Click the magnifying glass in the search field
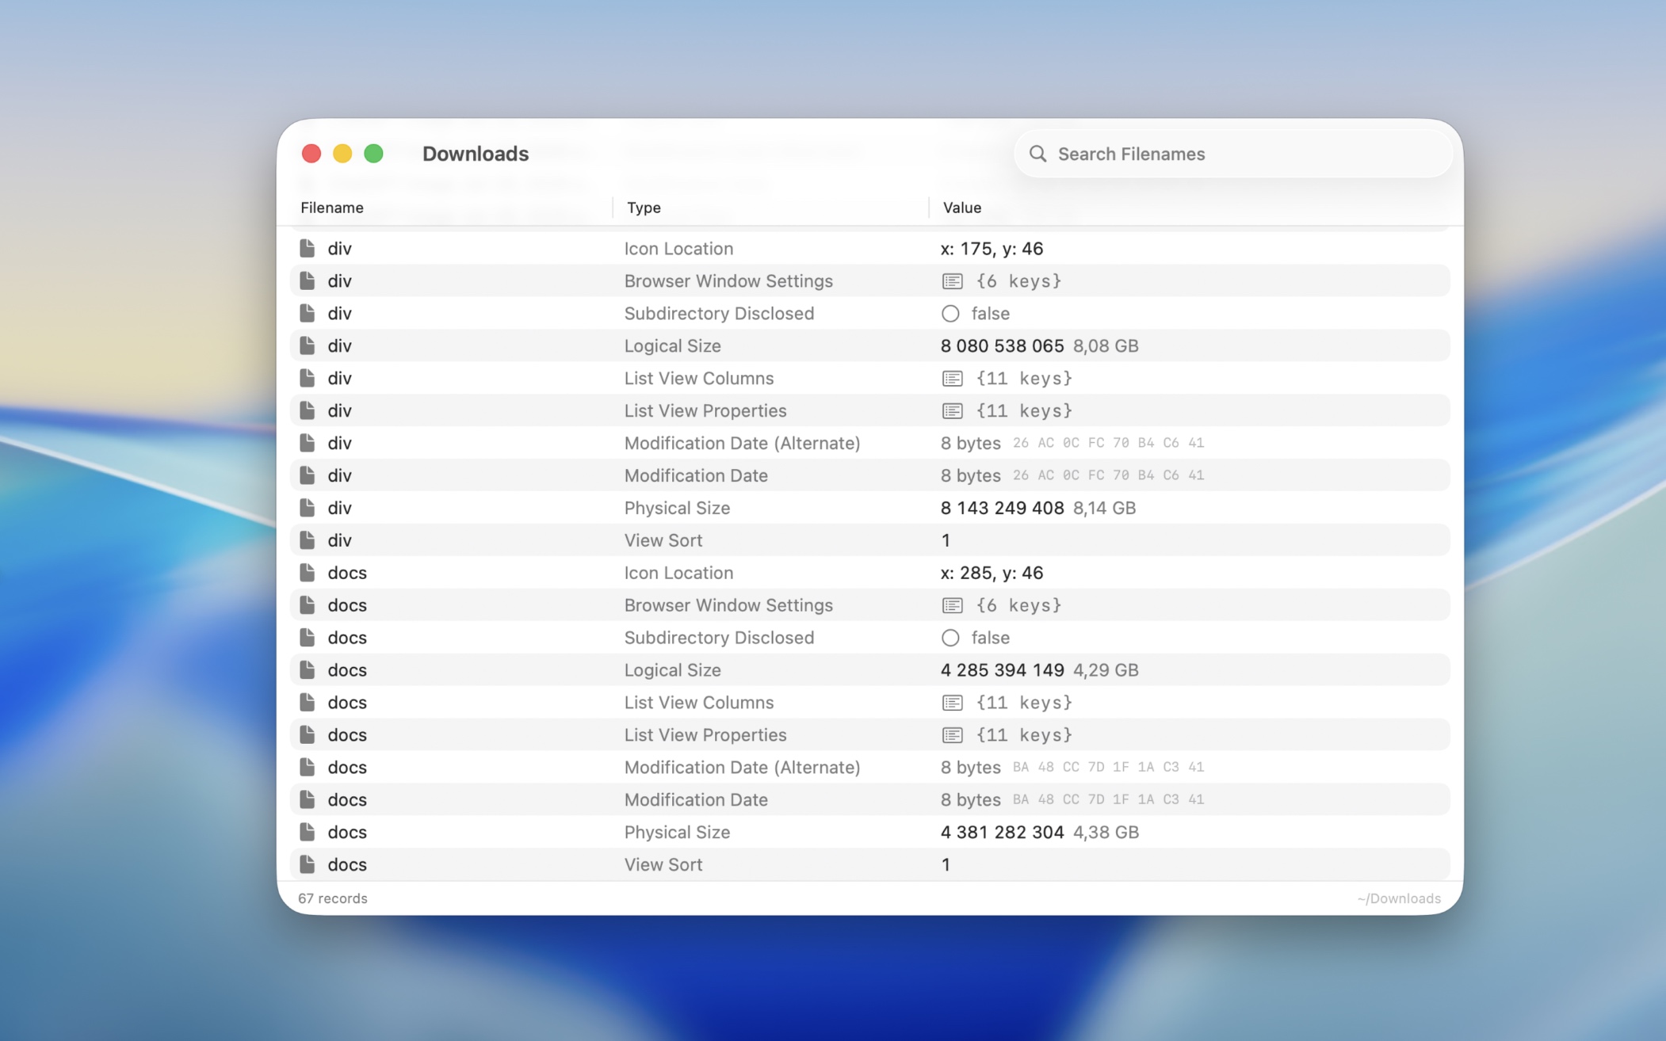The width and height of the screenshot is (1666, 1041). (1040, 154)
